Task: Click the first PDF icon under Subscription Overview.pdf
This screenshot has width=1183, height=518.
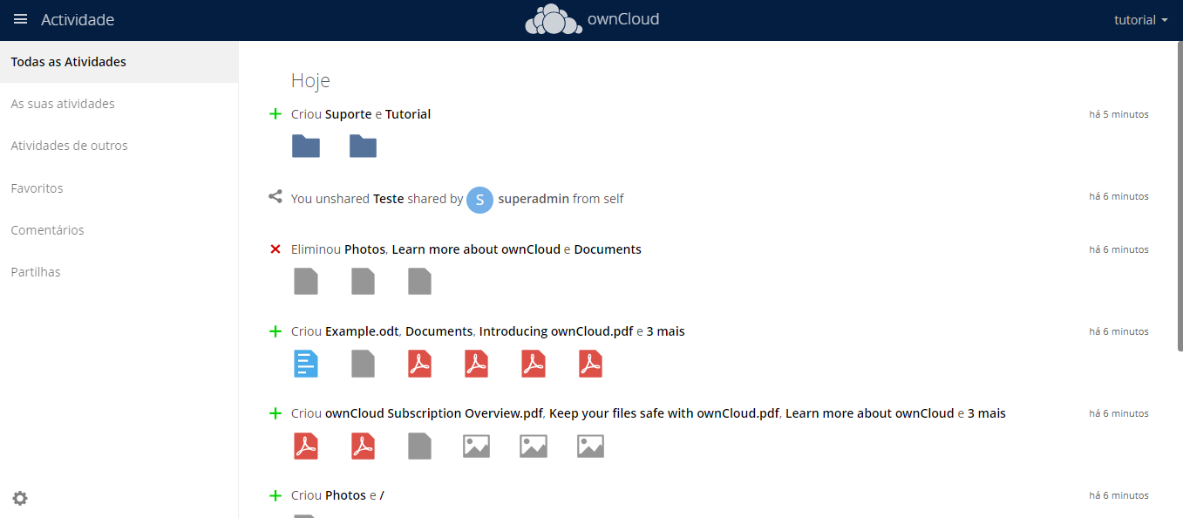Action: coord(306,446)
